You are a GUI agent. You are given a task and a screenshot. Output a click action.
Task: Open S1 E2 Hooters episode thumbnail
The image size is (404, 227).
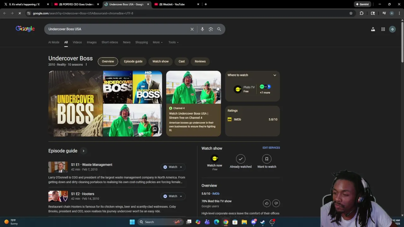(58, 196)
